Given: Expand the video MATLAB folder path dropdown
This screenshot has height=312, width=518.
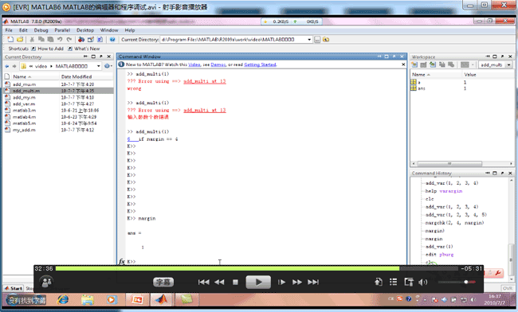Looking at the screenshot, I should tap(99, 66).
